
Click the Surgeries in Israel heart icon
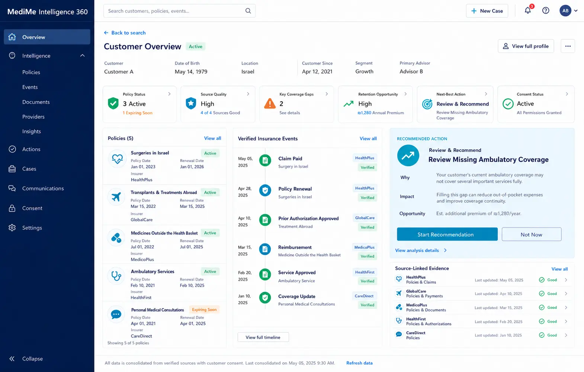(x=117, y=159)
